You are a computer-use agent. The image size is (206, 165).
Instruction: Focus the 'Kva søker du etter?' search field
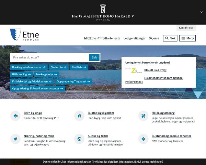(50, 57)
